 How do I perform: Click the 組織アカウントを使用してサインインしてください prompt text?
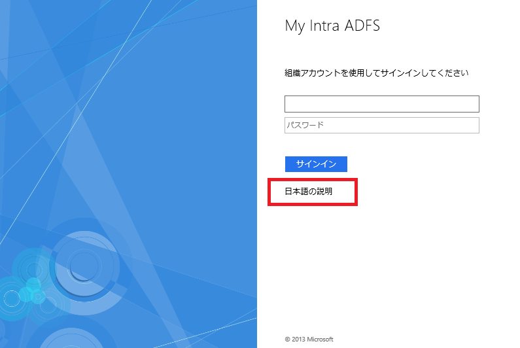(x=376, y=73)
